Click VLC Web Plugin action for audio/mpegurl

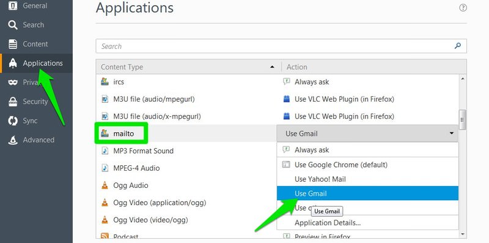[344, 99]
